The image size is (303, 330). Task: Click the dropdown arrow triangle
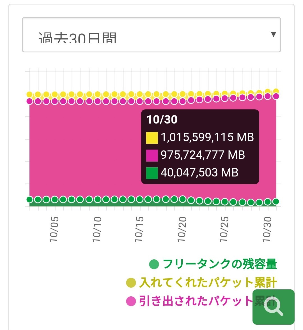tap(273, 34)
